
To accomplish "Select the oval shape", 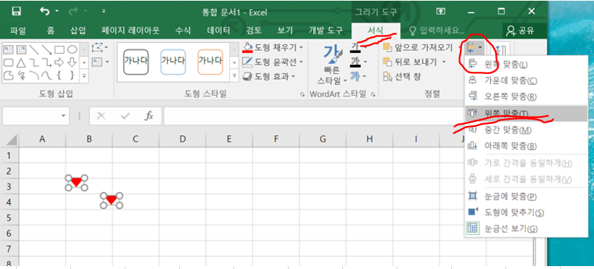I will [x=73, y=49].
